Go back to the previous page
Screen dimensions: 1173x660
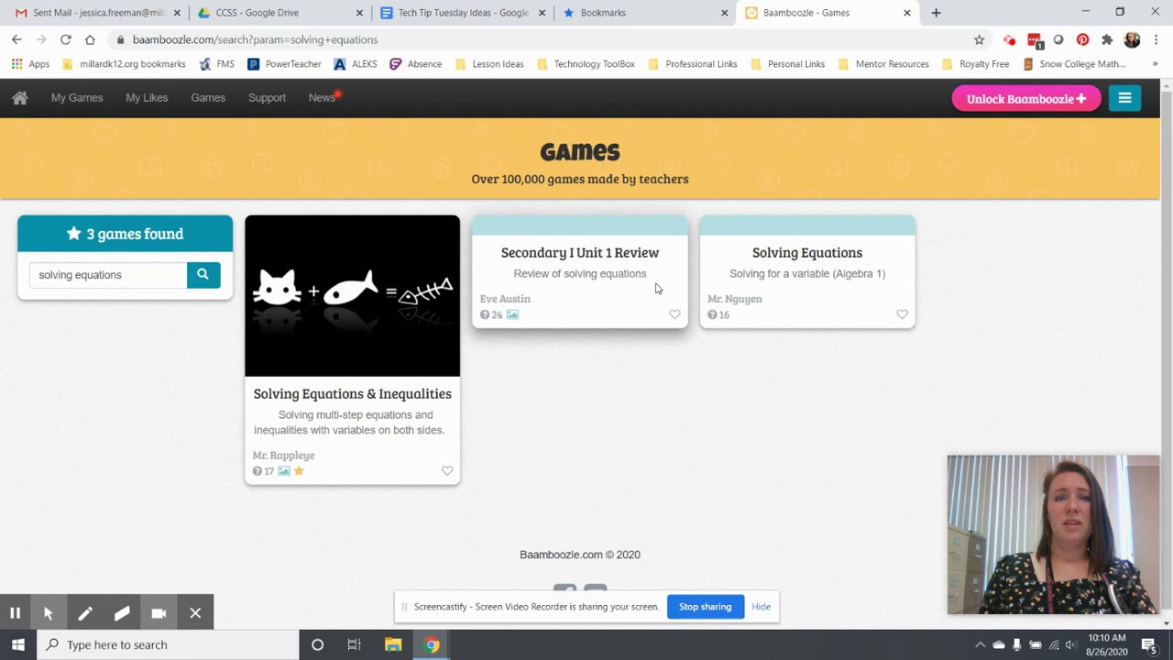[16, 39]
